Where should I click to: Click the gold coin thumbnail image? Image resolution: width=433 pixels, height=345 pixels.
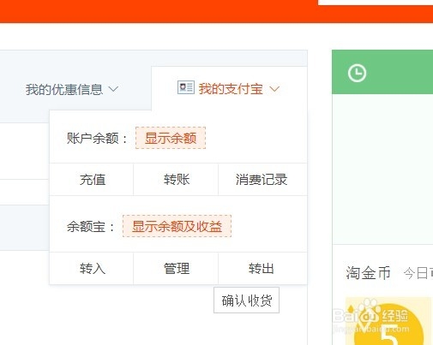388,321
